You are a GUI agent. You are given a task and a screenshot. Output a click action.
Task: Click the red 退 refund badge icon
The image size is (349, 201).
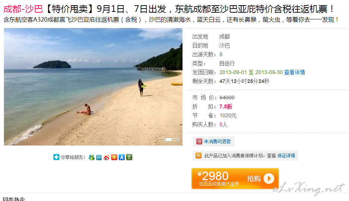coord(199,141)
